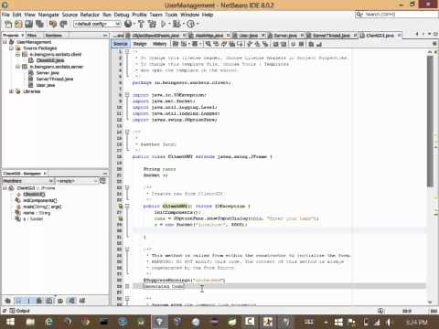Click the Search (Ctrl+I) field

397,15
